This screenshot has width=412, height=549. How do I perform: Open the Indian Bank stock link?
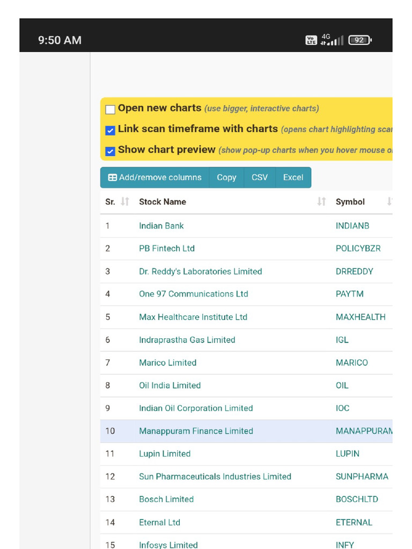click(161, 226)
